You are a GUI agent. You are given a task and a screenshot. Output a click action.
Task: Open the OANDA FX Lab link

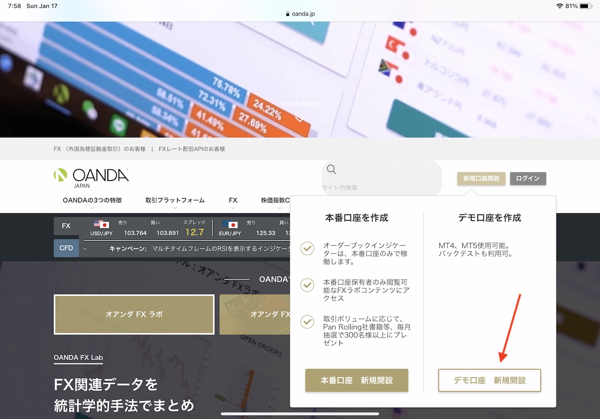(x=78, y=358)
